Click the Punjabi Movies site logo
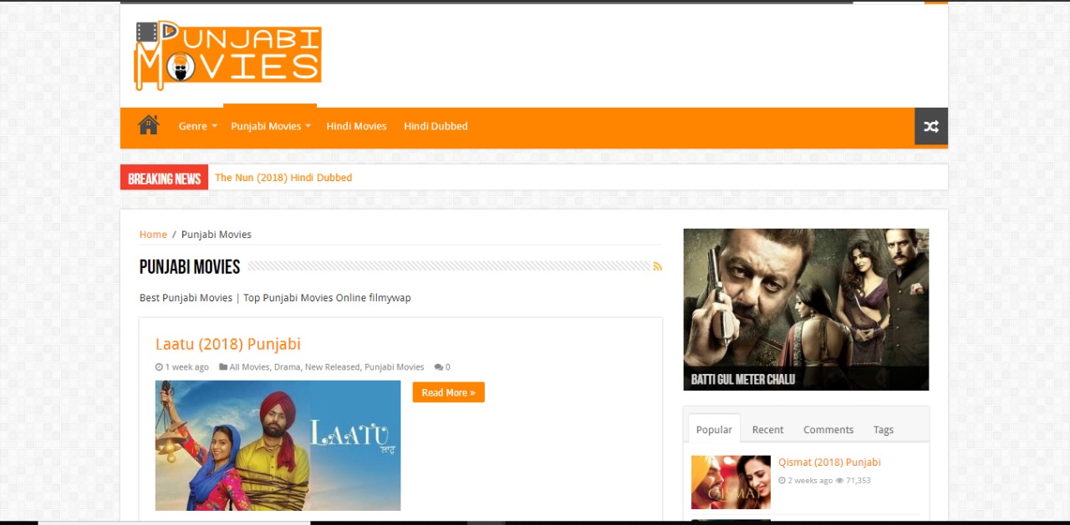Image resolution: width=1070 pixels, height=525 pixels. [x=228, y=55]
